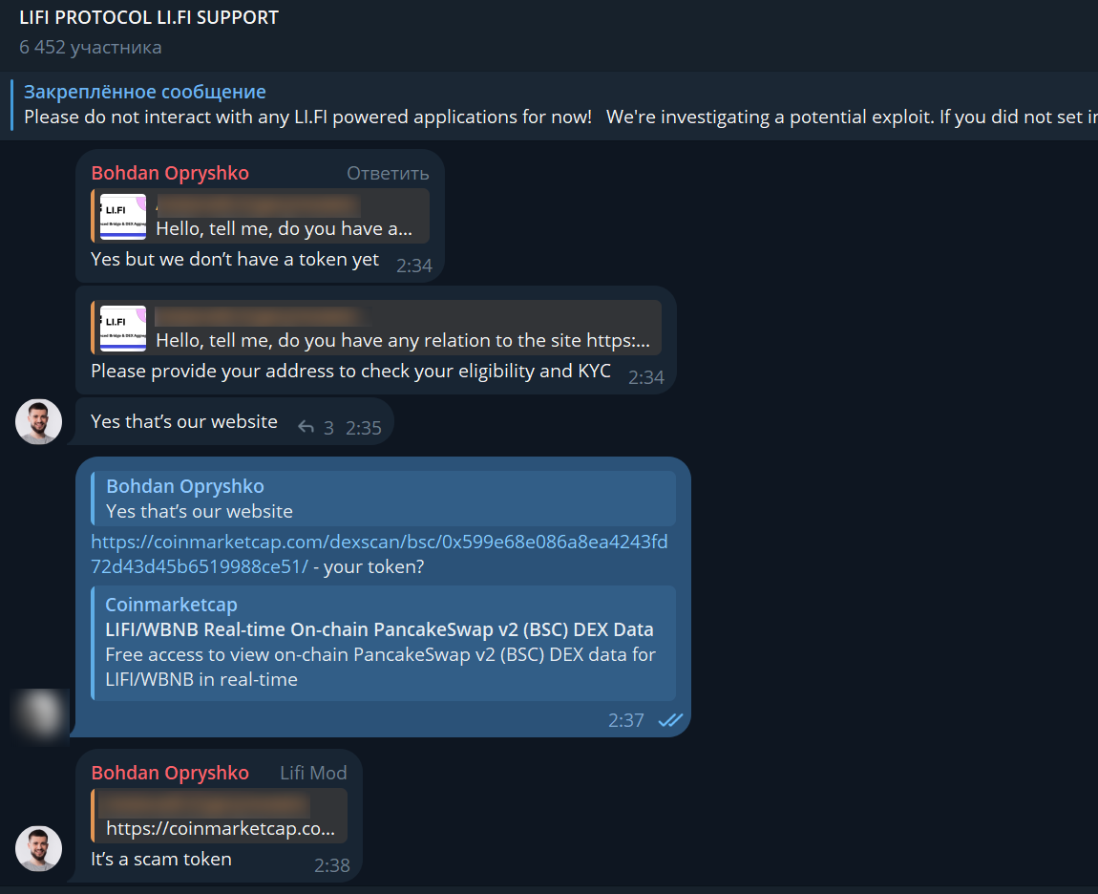
Task: Open the Coinmarketcap link preview title
Action: [x=171, y=604]
